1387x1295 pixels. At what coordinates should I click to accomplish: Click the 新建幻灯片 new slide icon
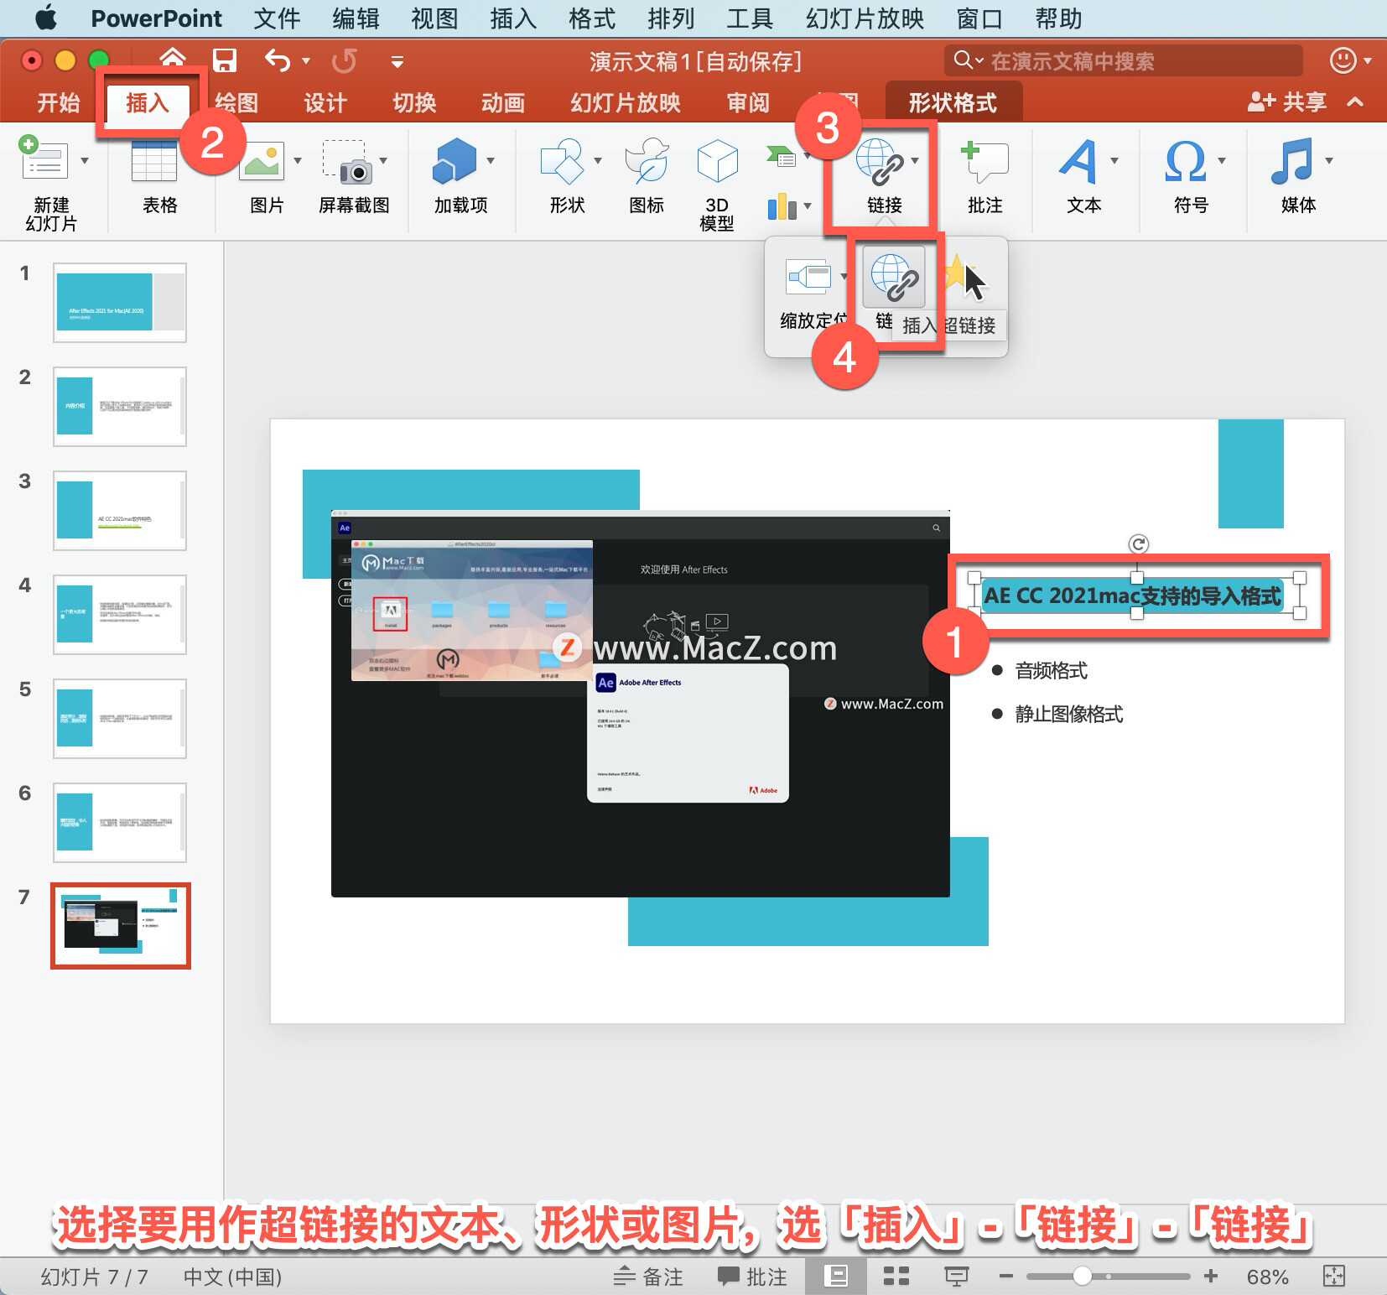coord(44,159)
